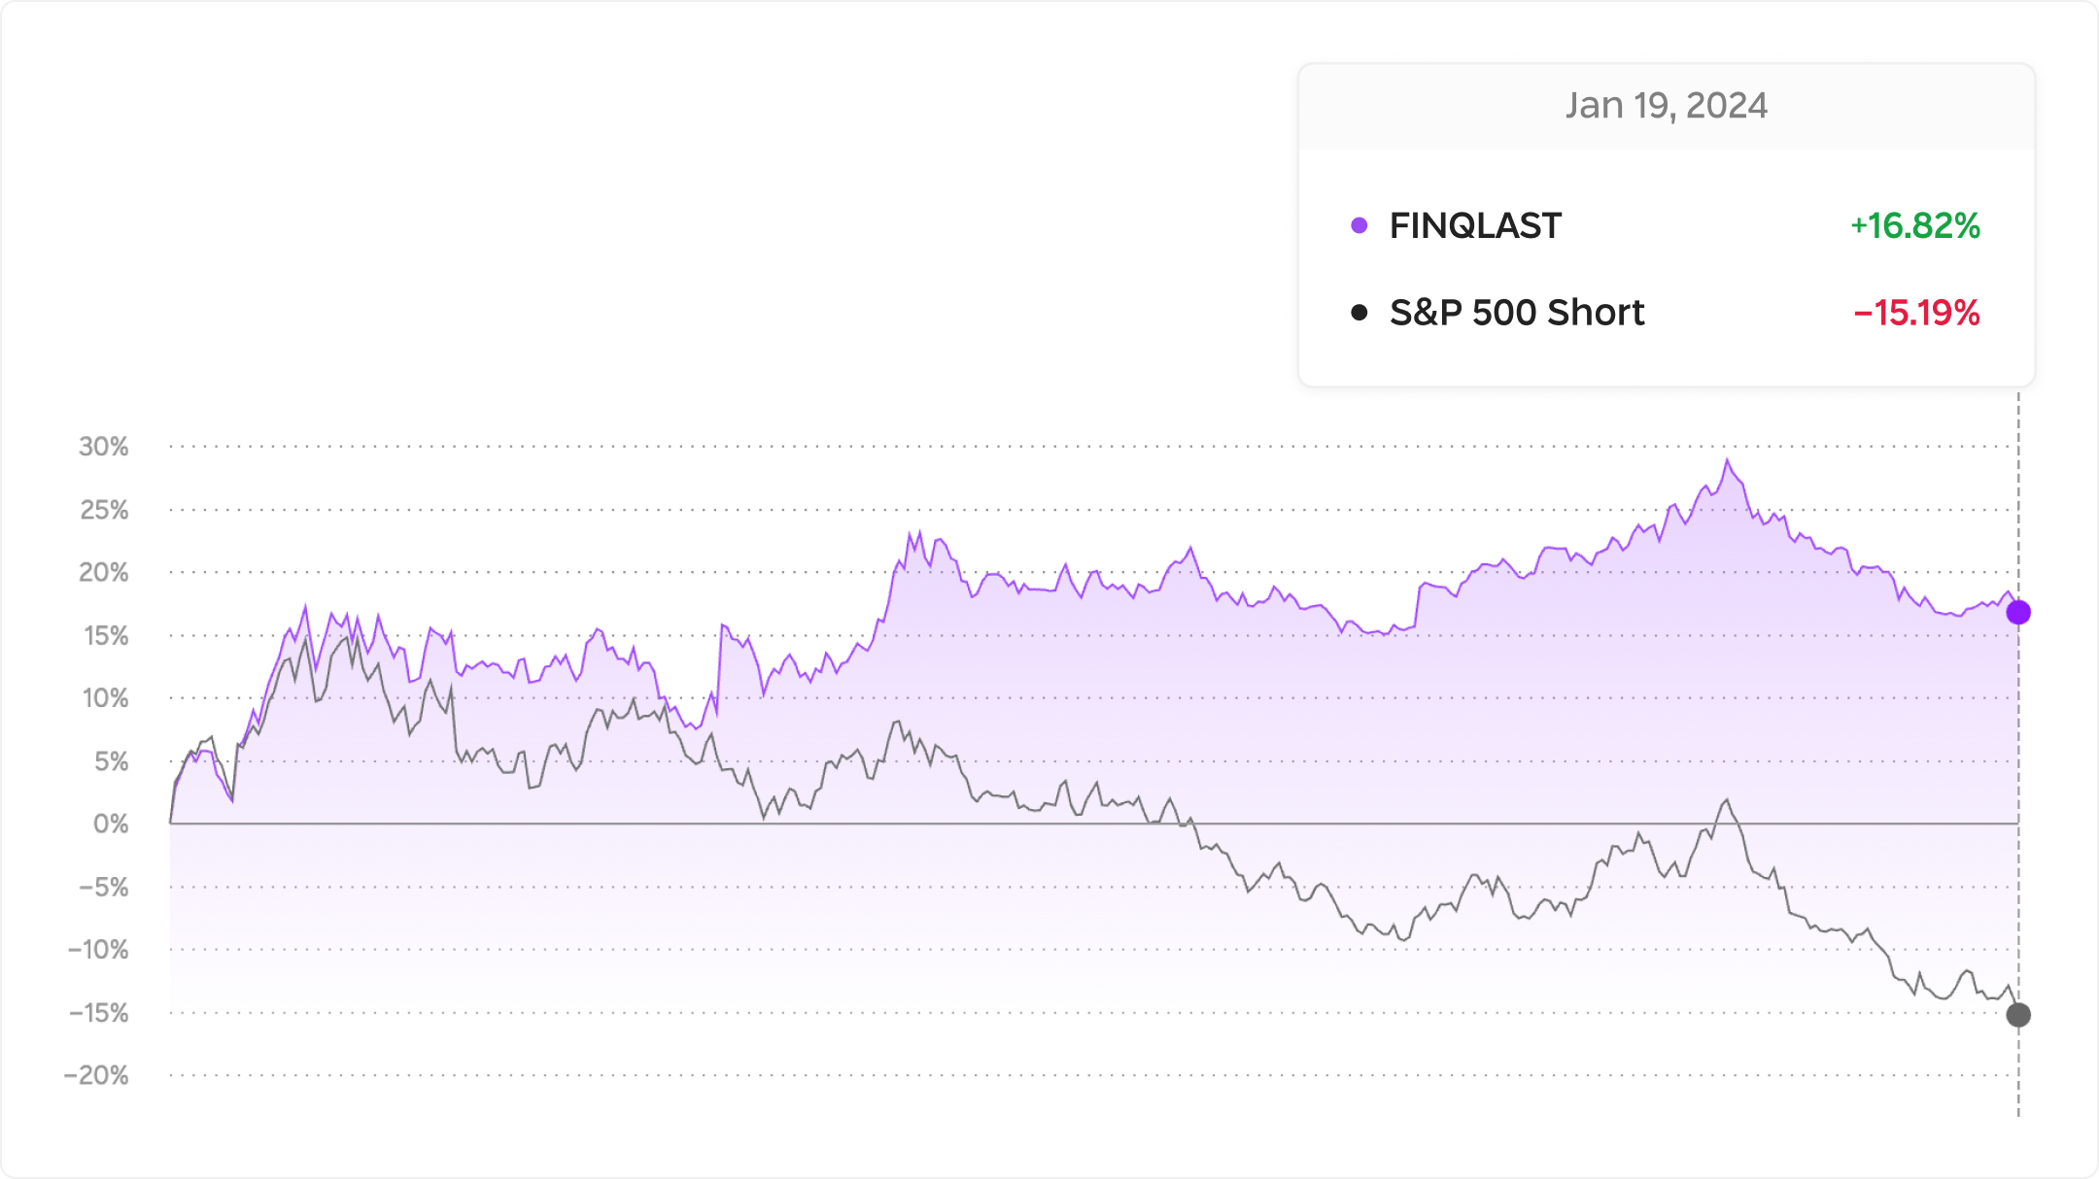Click the −10% y-axis label
Viewport: 2099px width, 1179px height.
pyautogui.click(x=98, y=949)
